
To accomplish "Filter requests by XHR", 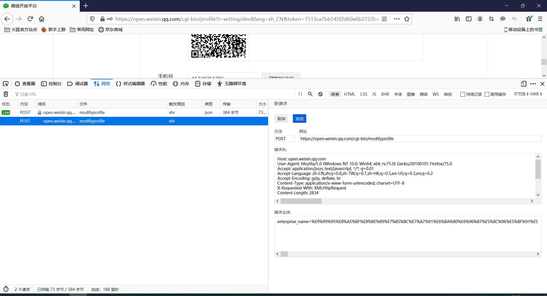I will (385, 94).
